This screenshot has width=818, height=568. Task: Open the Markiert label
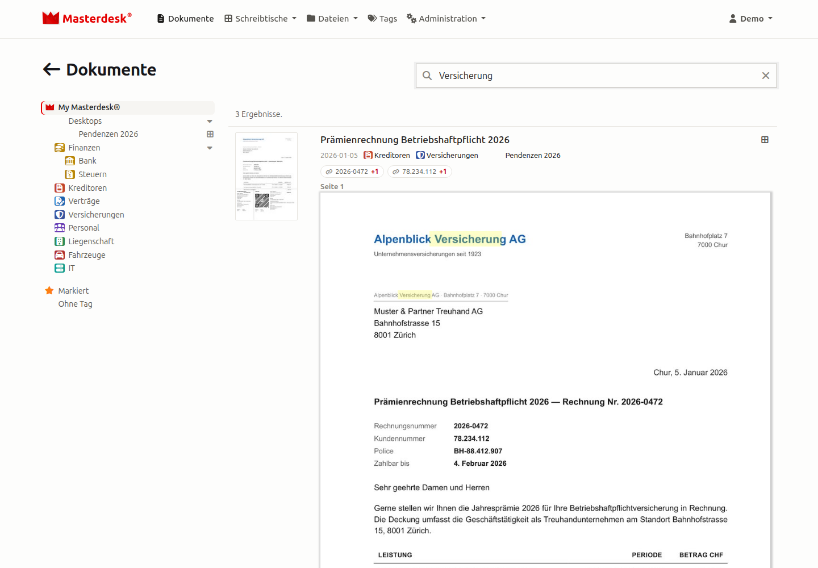tap(73, 290)
